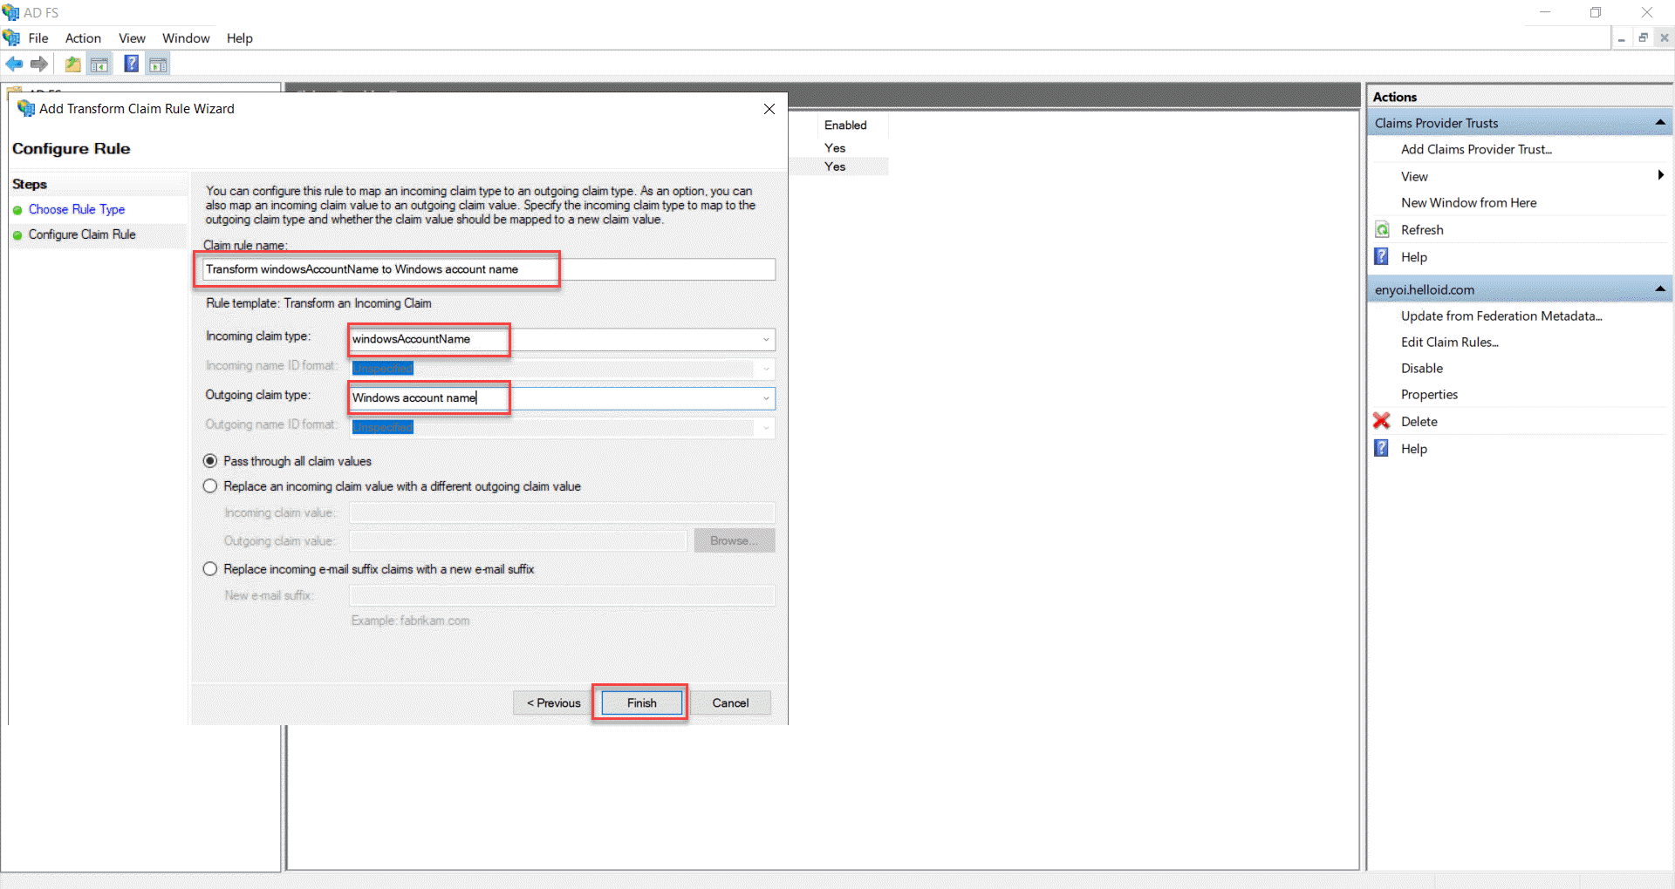Click the Finish button
Screen dimensions: 1675x889
(641, 703)
